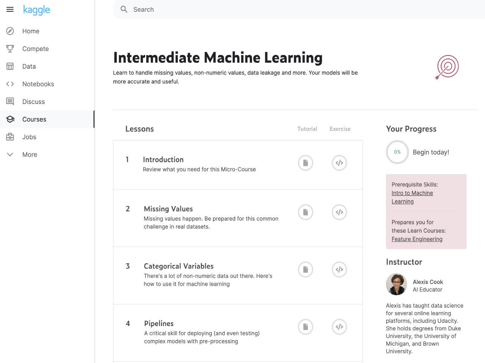Follow the Intro to Machine Learning link
485x363 pixels.
coord(412,197)
